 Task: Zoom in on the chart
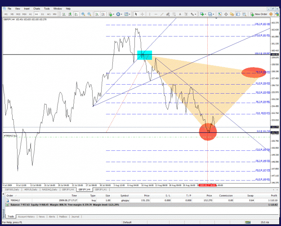pos(83,14)
